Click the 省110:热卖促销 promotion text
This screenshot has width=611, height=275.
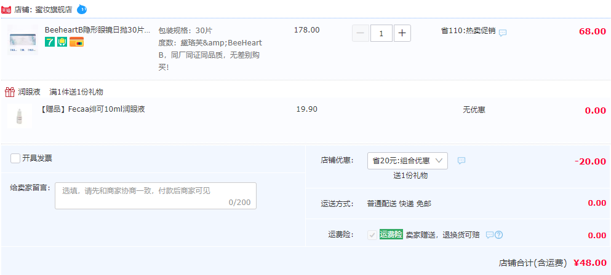pyautogui.click(x=468, y=31)
